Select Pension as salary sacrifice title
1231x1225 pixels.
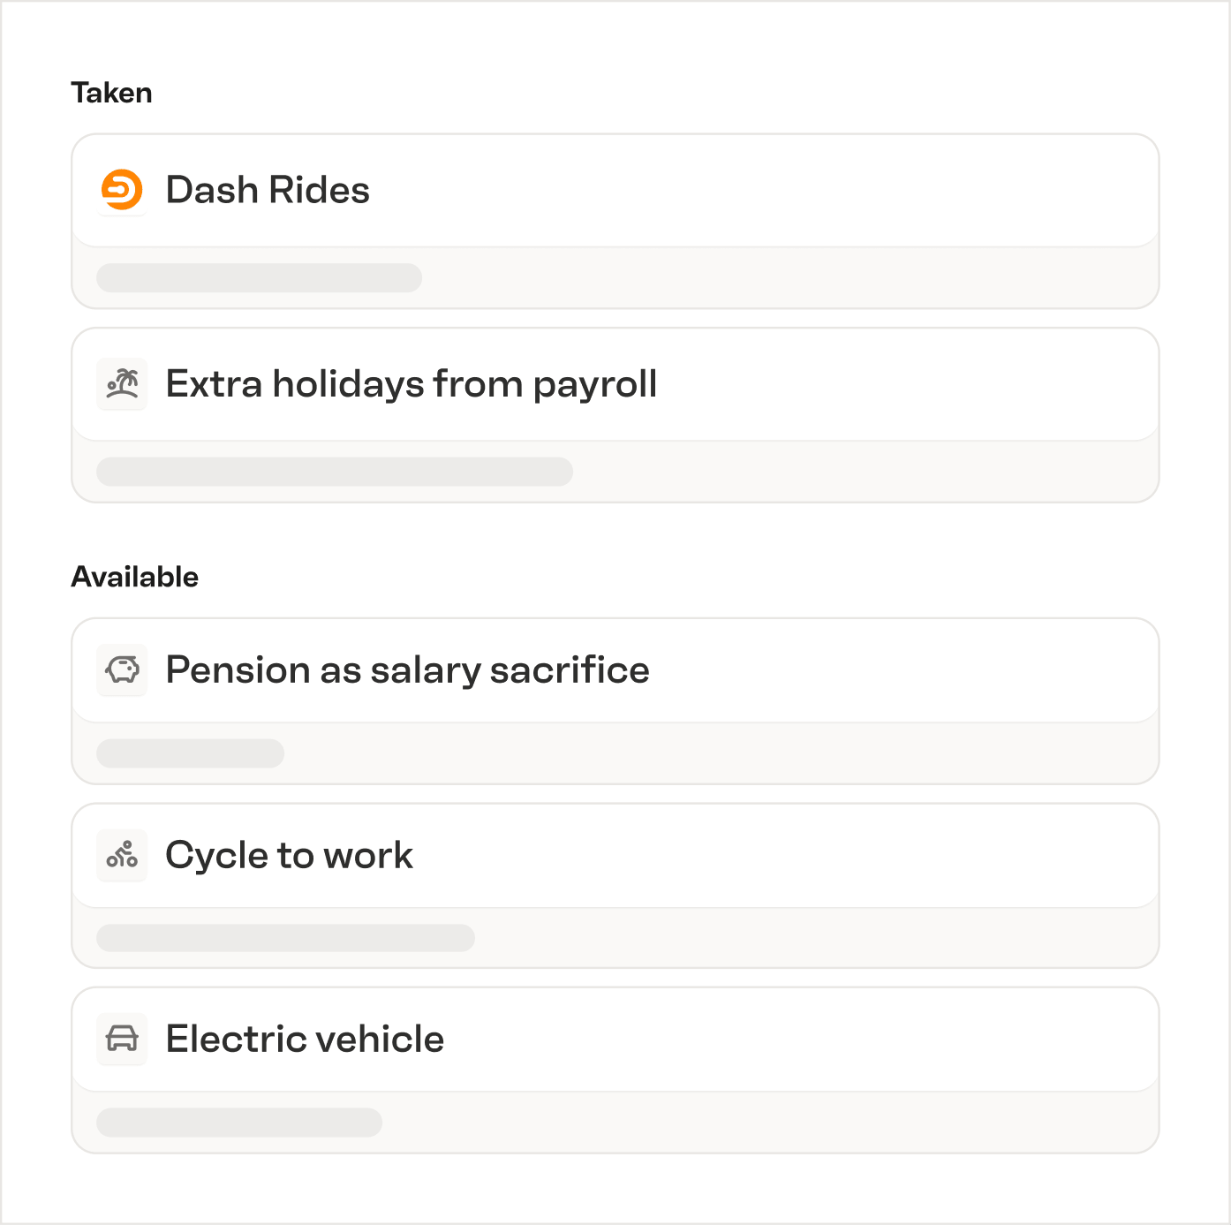tap(407, 670)
